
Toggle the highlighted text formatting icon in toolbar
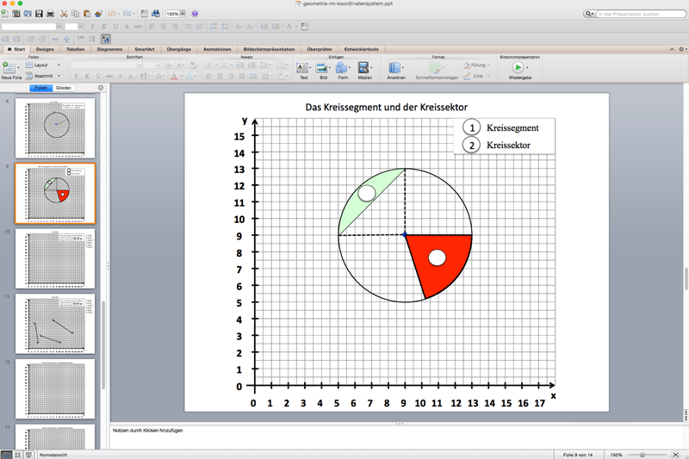coord(105,39)
